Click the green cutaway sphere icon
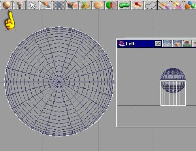The width and height of the screenshot is (196, 151). (x=111, y=5)
